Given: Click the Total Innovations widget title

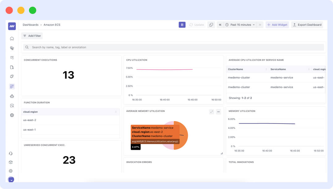Looking at the screenshot, I should pos(241,162).
